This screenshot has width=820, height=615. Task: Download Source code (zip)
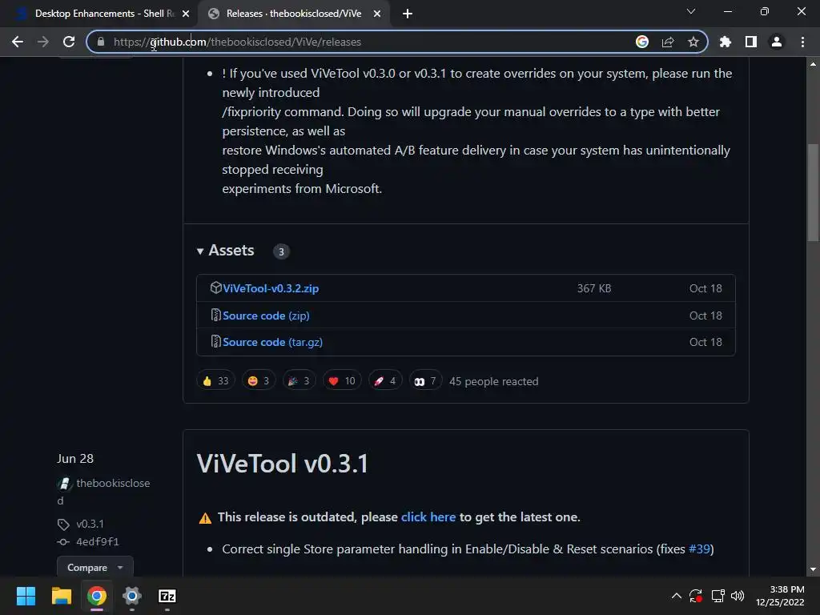coord(266,316)
